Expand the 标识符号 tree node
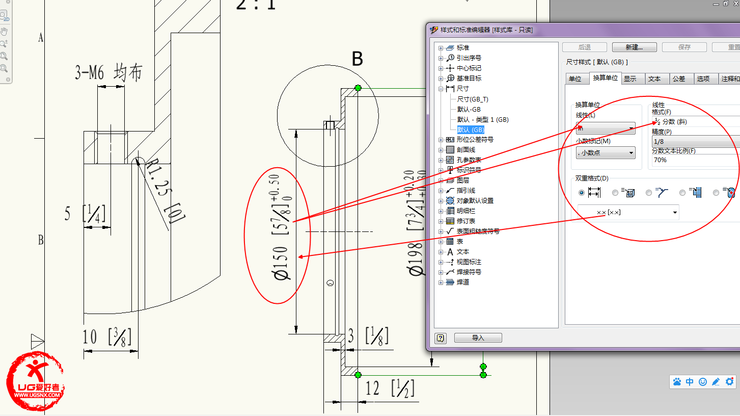The width and height of the screenshot is (740, 416). coord(441,170)
